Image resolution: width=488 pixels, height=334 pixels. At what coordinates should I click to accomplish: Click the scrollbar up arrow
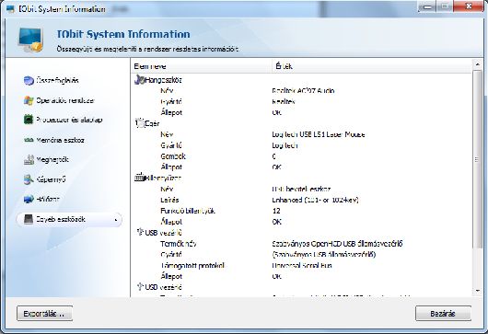478,64
